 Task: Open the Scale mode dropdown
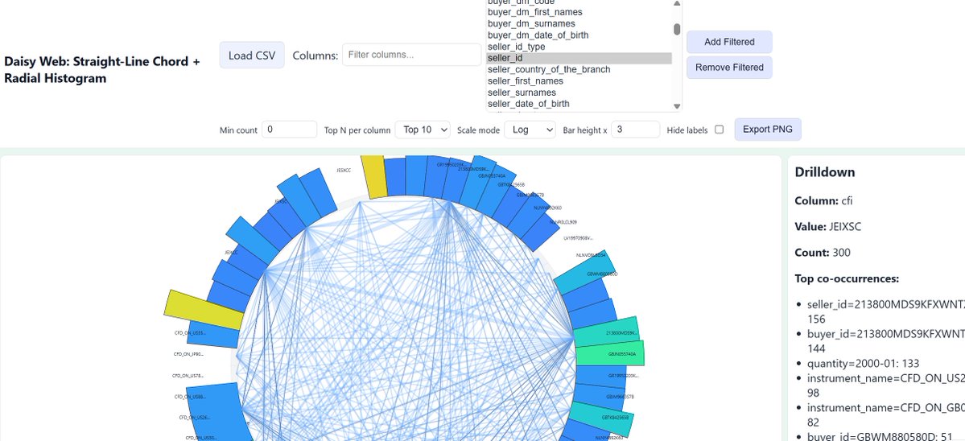click(x=530, y=130)
